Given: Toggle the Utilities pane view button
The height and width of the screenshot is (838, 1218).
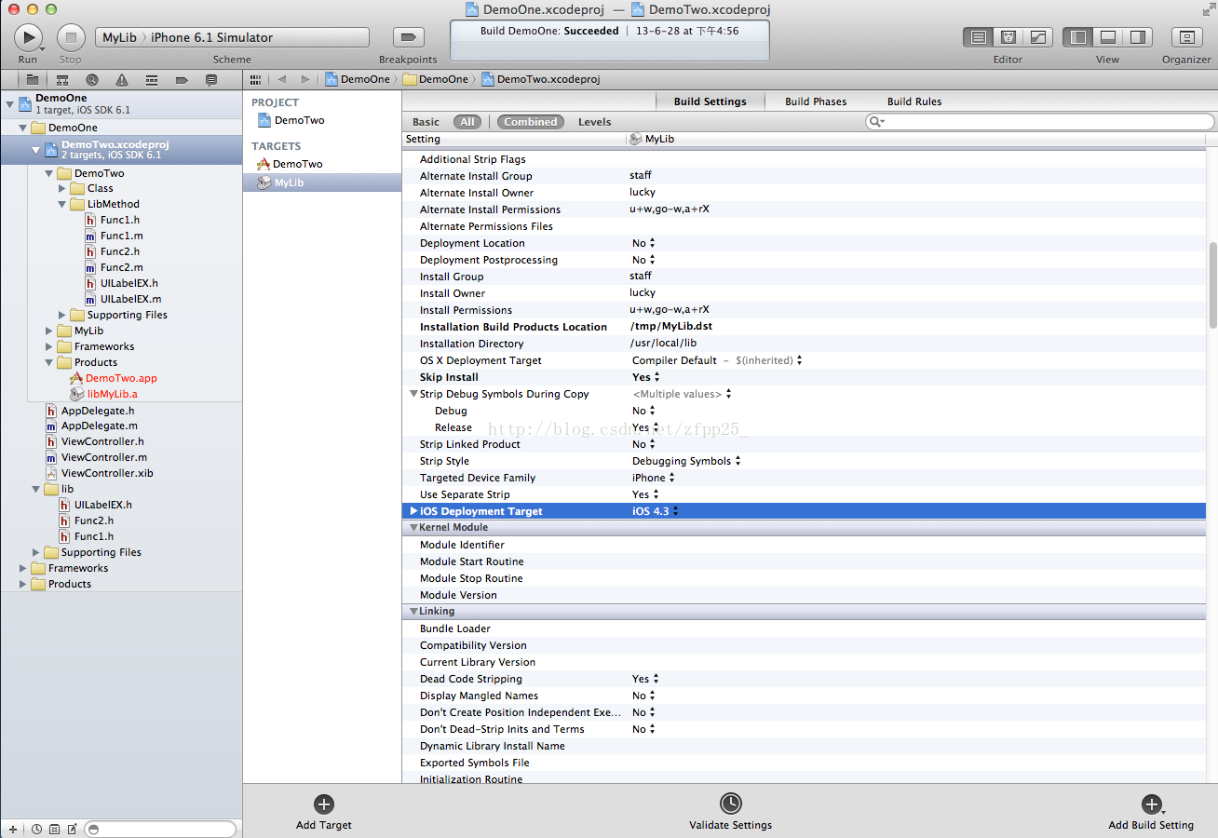Looking at the screenshot, I should [1138, 37].
